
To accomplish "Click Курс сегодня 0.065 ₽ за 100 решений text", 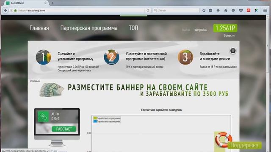I will tap(78, 67).
